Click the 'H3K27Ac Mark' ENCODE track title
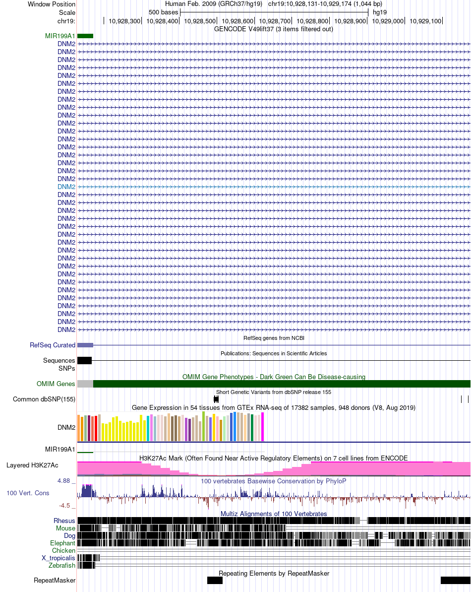This screenshot has width=471, height=592. pyautogui.click(x=274, y=458)
